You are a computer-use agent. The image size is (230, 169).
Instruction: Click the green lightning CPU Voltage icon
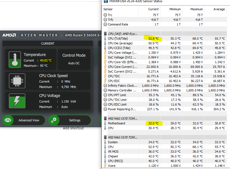coord(17,101)
